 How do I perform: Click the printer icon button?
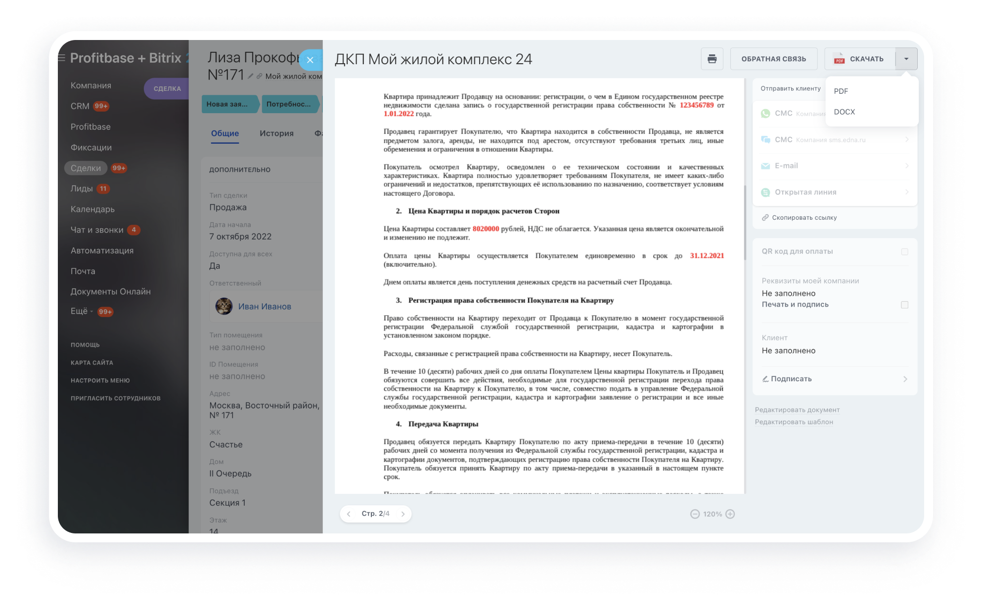pos(712,59)
